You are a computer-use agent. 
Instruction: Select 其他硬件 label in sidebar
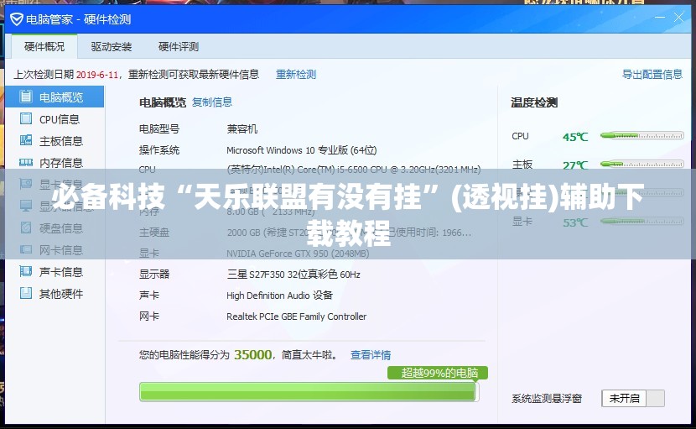pyautogui.click(x=61, y=293)
